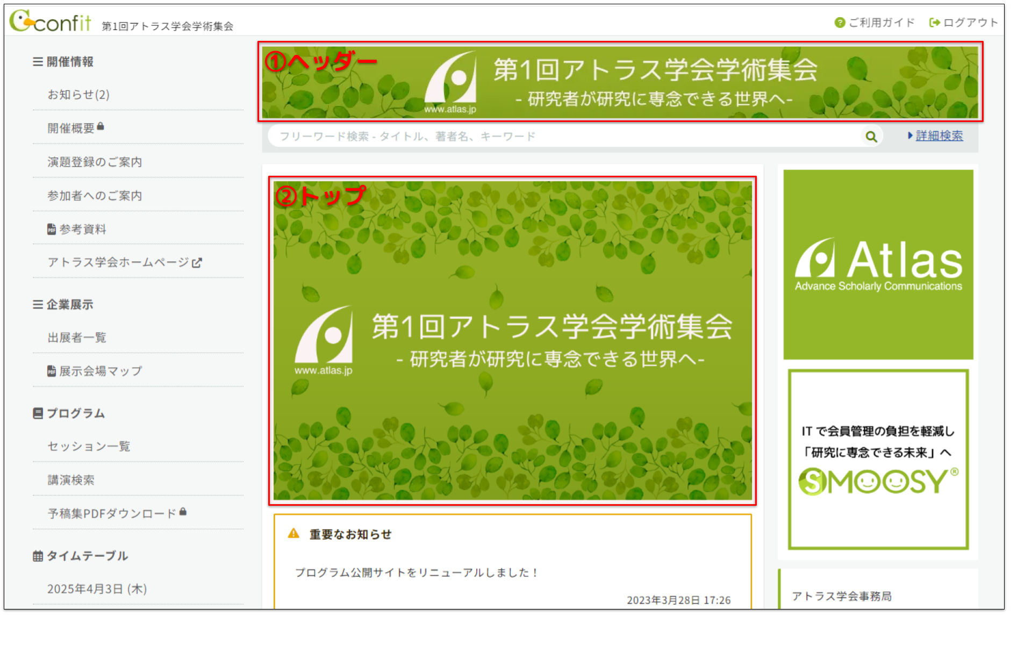This screenshot has height=645, width=1032.
Task: Open セッション一覧 from the sidebar
Action: coord(89,446)
